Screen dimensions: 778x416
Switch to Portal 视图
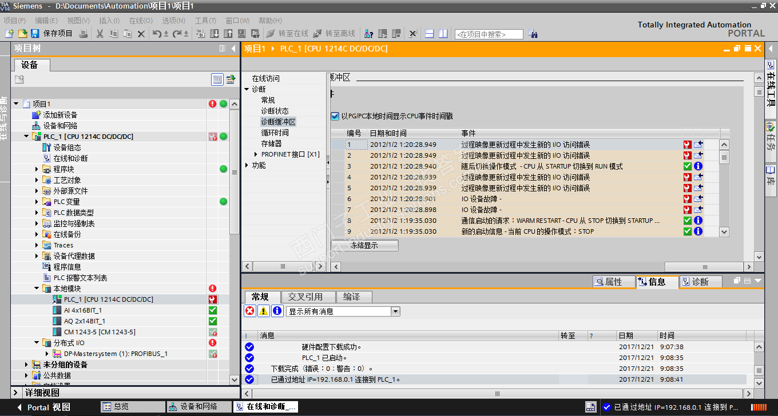pyautogui.click(x=43, y=407)
